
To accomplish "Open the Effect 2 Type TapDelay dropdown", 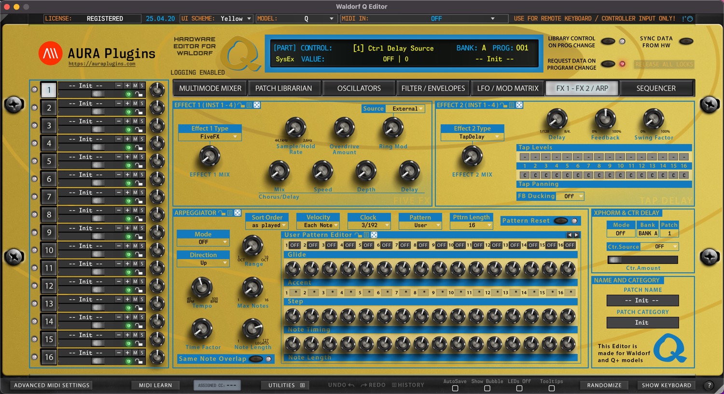I will click(x=472, y=137).
